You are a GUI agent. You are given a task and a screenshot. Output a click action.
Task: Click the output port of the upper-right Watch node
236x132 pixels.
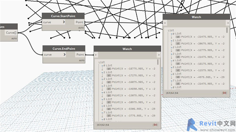[x=228, y=23]
